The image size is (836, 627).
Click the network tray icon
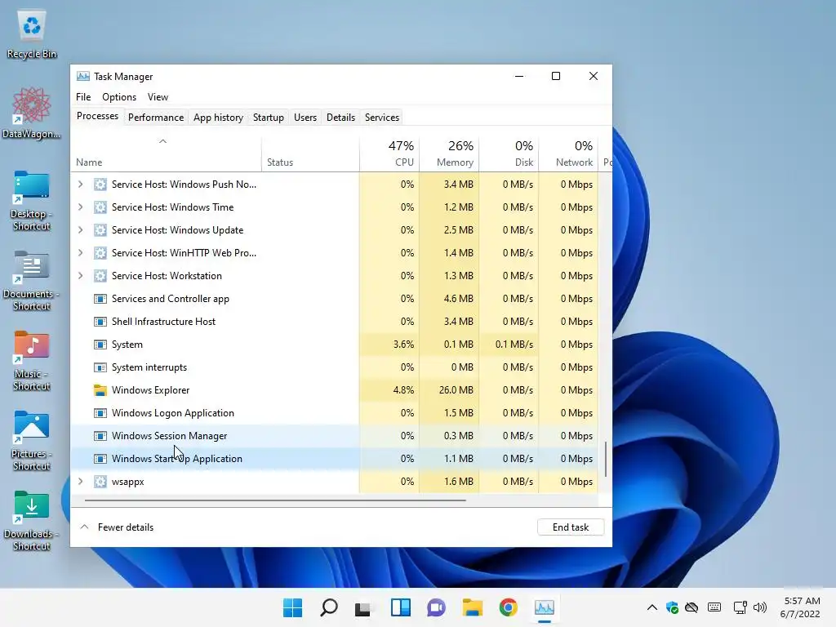coord(740,607)
